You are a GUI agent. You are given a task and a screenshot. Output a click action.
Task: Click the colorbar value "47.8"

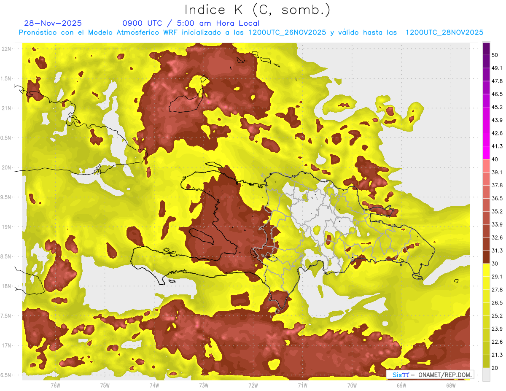[497, 81]
